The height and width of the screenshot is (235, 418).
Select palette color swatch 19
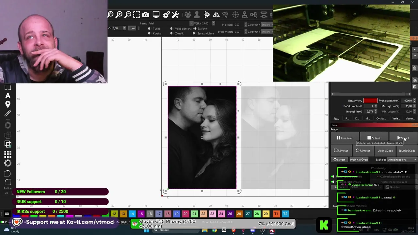[x=176, y=214]
